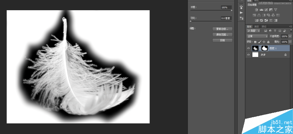293x134 pixels.
Task: Add a Channel Mixer adjustment (three circles)
Action: (x=273, y=15)
